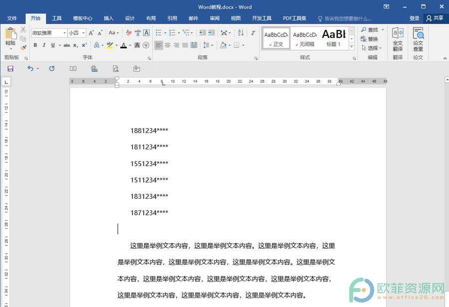The height and width of the screenshot is (307, 449).
Task: Click the Sort A-Z icon
Action: pyautogui.click(x=240, y=33)
